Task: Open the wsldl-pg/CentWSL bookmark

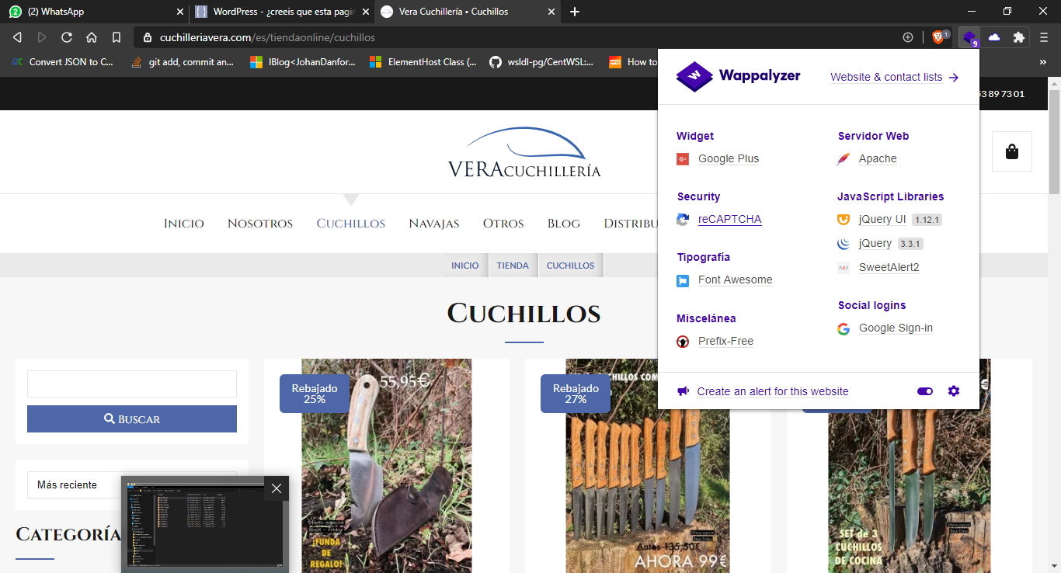Action: [541, 62]
